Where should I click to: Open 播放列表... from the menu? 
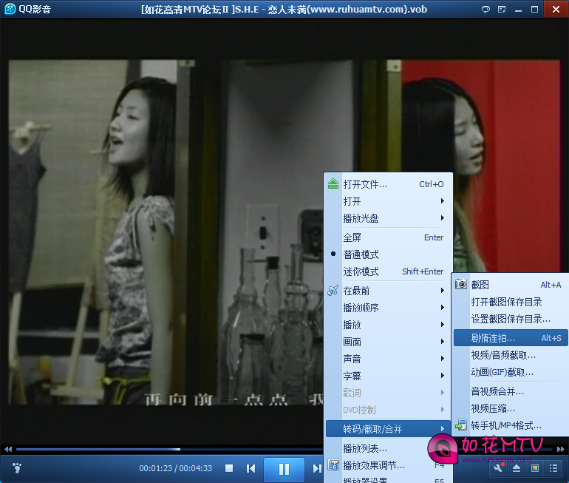388,448
